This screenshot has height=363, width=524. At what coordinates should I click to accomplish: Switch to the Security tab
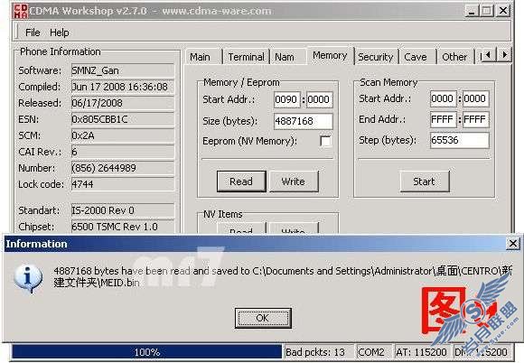coord(376,57)
